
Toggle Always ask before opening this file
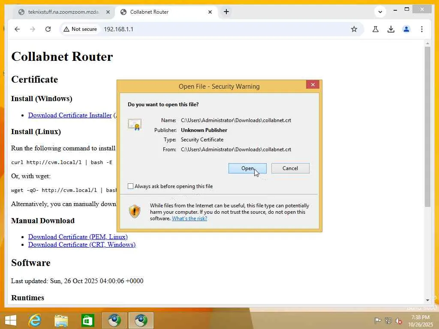click(x=130, y=186)
